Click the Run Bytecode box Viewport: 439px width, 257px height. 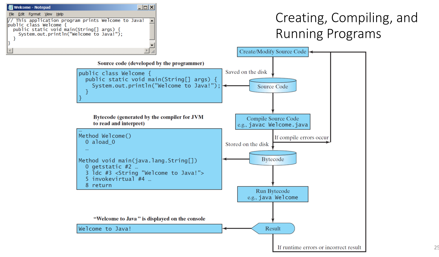tap(272, 194)
